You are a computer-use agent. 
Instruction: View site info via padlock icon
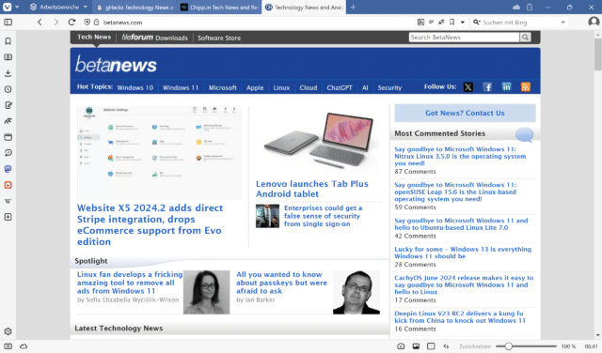96,23
